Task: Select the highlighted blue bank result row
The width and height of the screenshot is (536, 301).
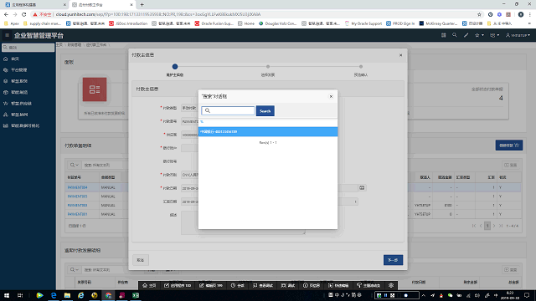Action: [x=268, y=131]
